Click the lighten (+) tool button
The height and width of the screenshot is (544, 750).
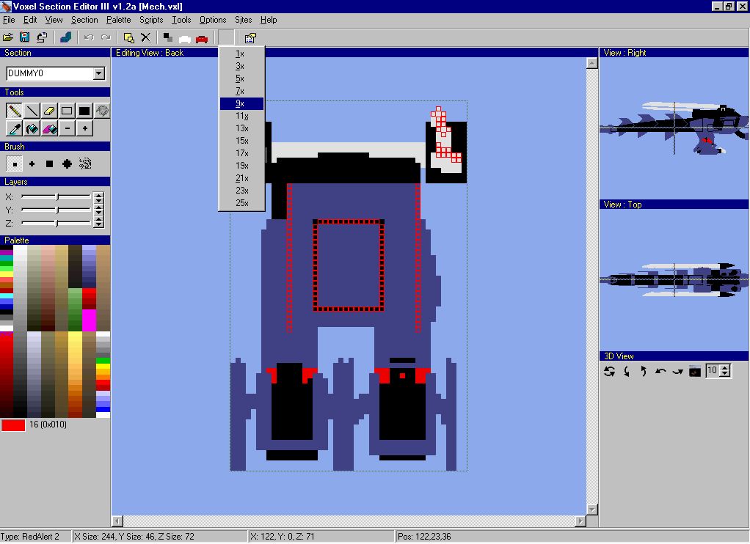(x=85, y=129)
